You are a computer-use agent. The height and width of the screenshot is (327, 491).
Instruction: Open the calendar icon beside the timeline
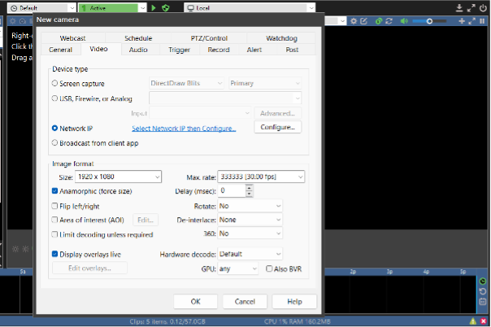coord(483,301)
